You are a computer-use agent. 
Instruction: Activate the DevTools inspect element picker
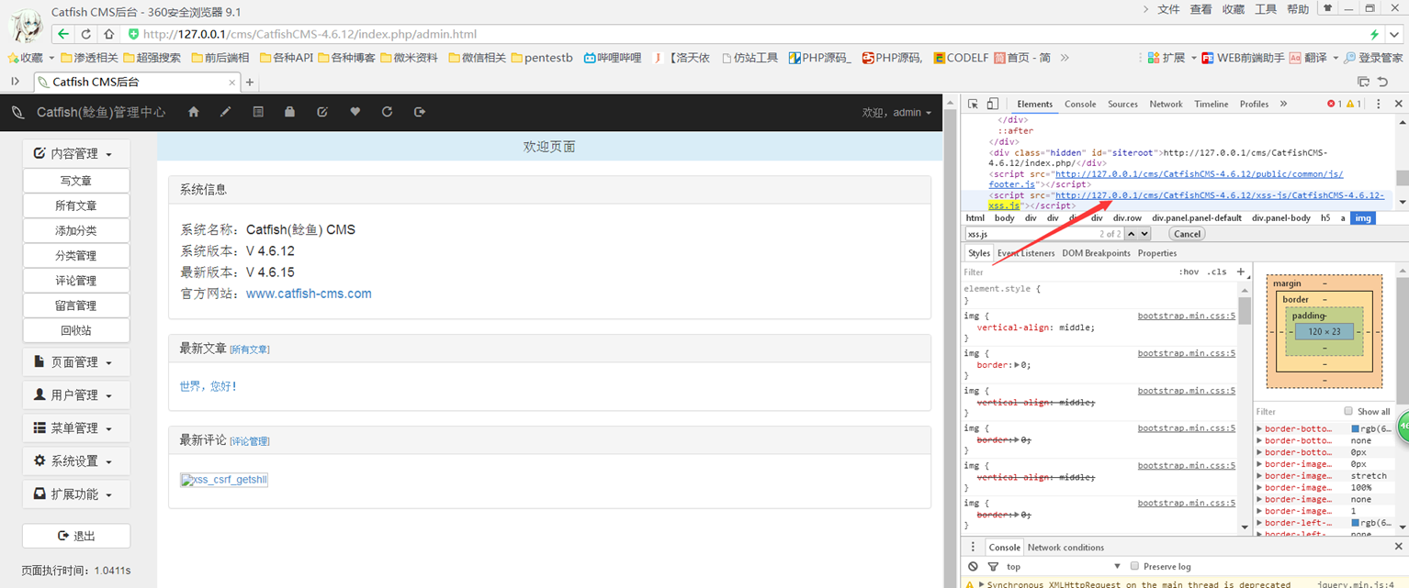973,104
